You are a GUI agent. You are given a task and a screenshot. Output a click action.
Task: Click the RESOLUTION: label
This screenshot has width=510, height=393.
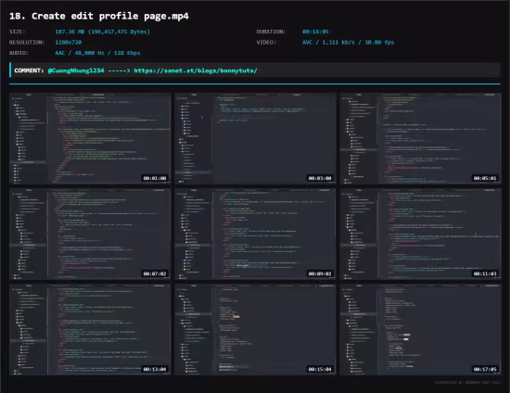[x=27, y=43]
